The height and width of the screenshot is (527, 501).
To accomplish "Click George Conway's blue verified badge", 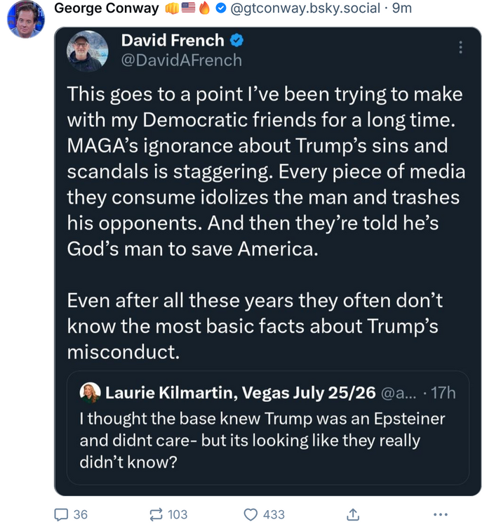I will pyautogui.click(x=220, y=9).
